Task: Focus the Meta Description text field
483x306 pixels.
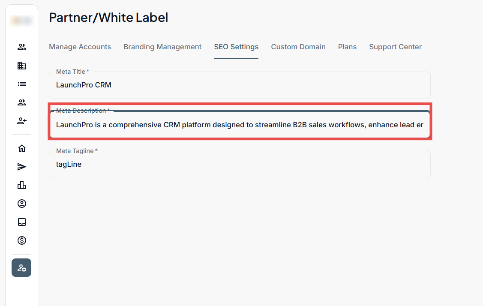Action: pos(240,125)
